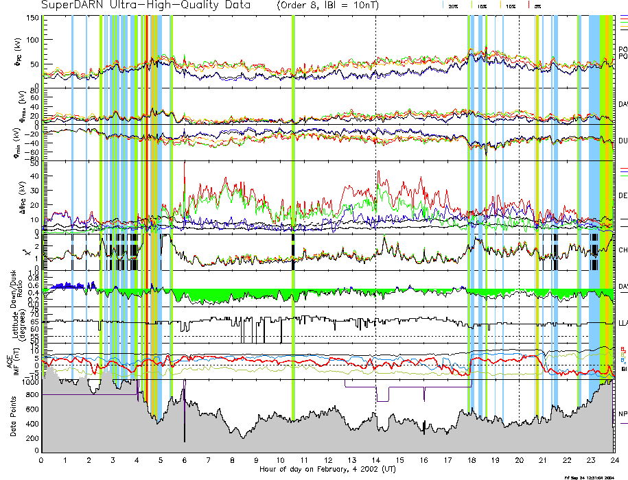Click the '20%' legend label
Viewport: 628px width, 480px height.
453,6
